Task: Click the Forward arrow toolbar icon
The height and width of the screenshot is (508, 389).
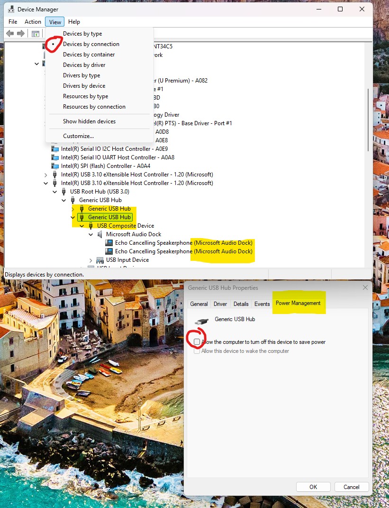Action: pyautogui.click(x=21, y=33)
